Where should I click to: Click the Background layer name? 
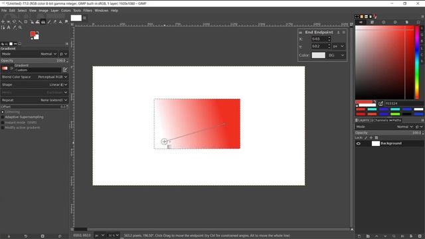point(391,143)
